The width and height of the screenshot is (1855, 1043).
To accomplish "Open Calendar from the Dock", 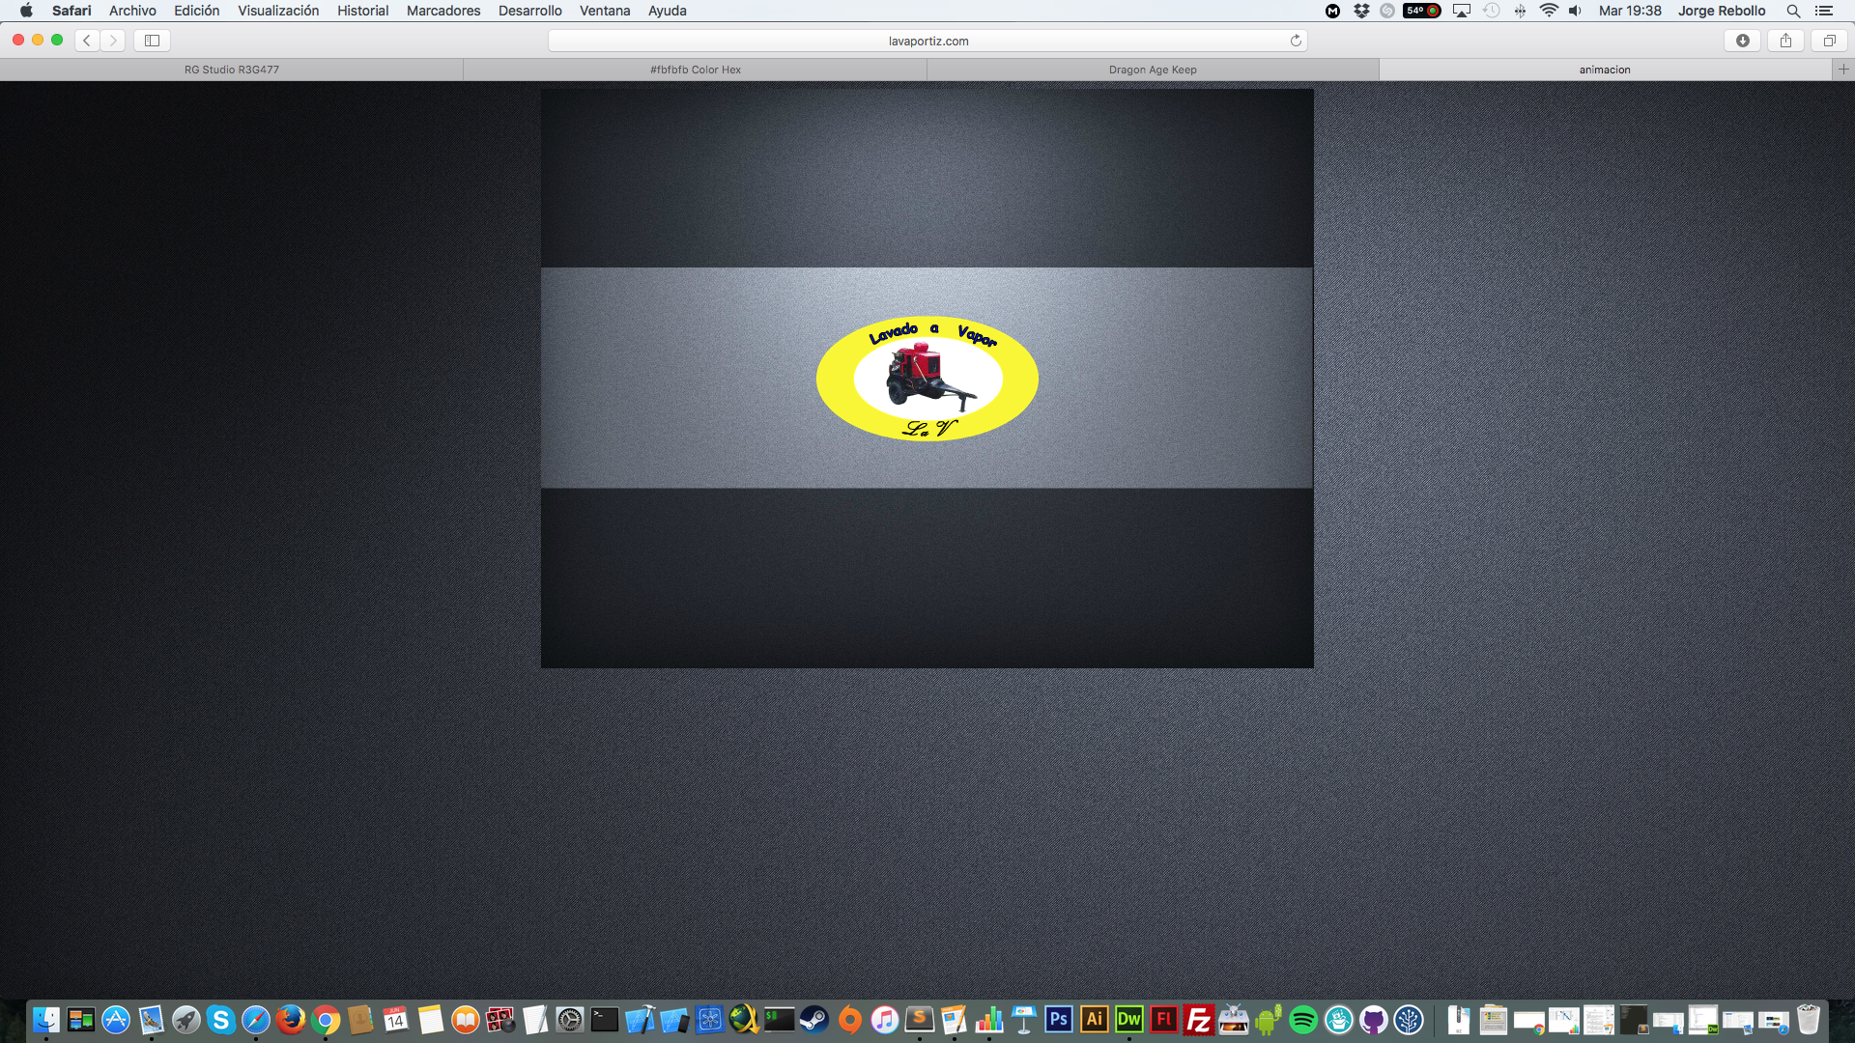I will pos(395,1019).
